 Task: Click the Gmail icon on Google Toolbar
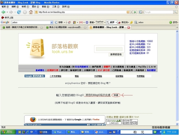pos(81,22)
